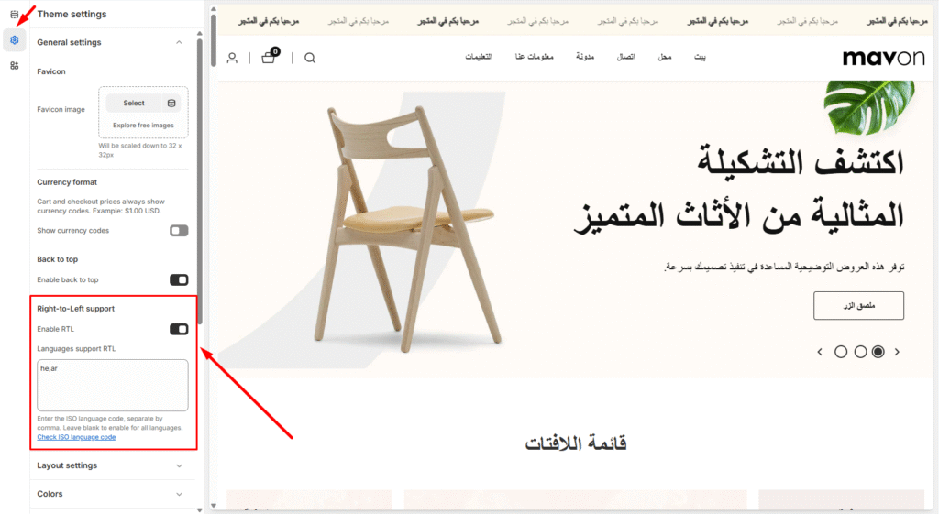Collapse the General settings section
Viewport: 939px width, 514px height.
(179, 42)
